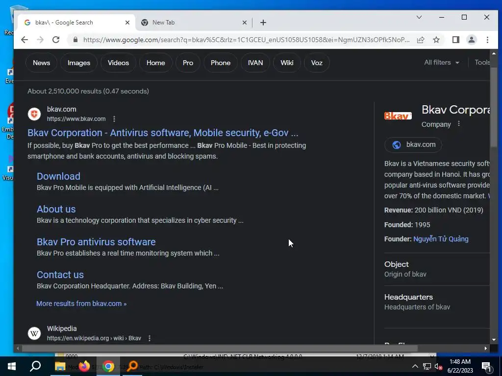502x376 pixels.
Task: Filter results by Images
Action: click(79, 63)
